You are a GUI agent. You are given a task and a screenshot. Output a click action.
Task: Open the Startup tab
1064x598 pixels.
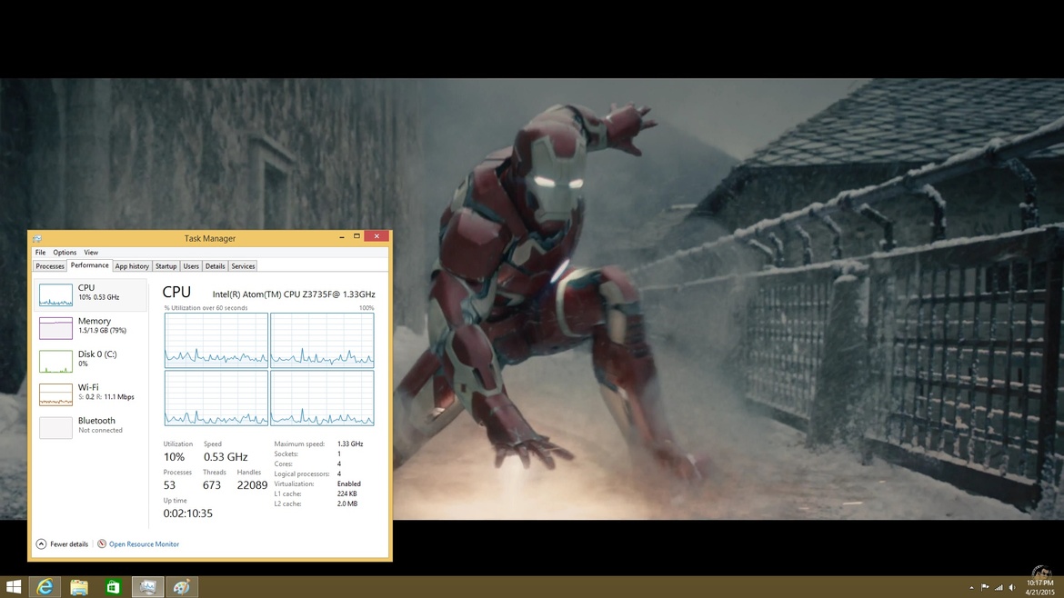[x=166, y=266]
